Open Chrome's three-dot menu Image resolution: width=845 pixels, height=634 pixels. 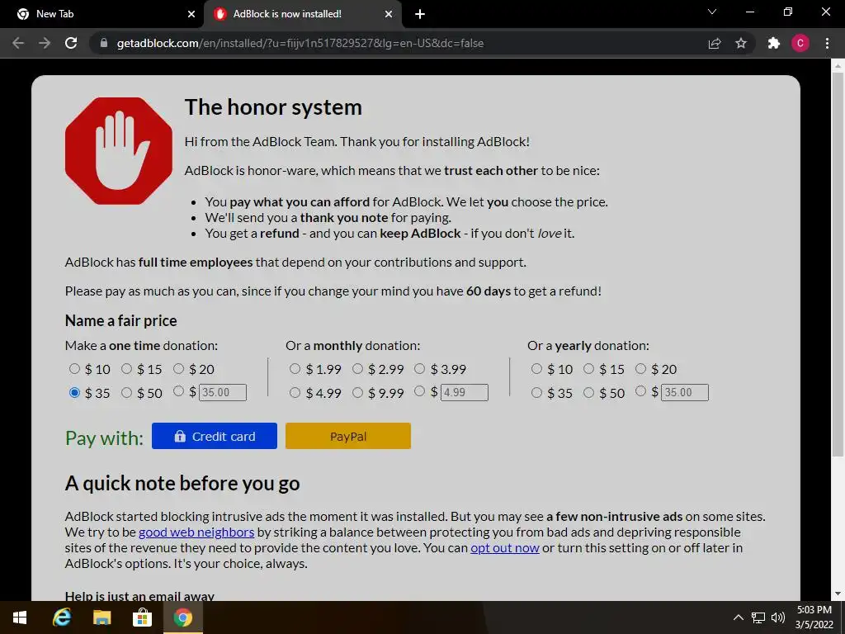[827, 43]
